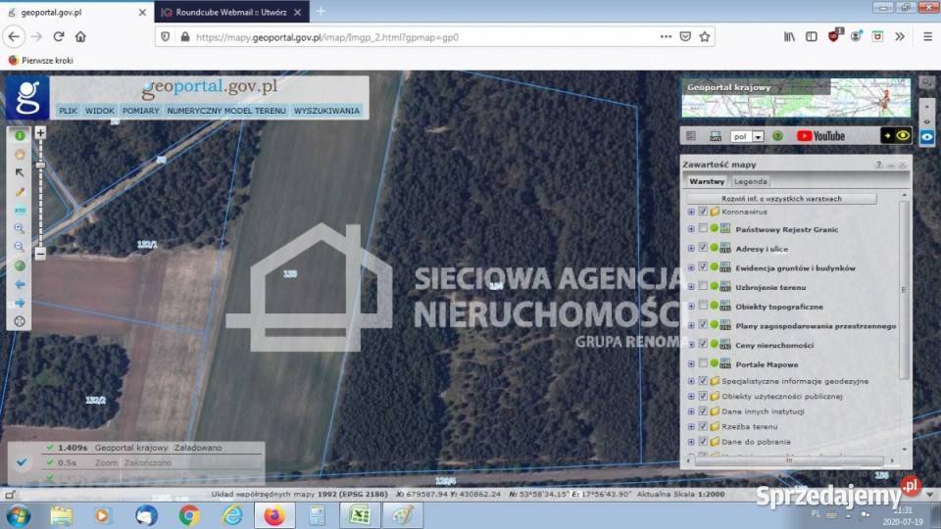Screen dimensions: 941x529
Task: Uncheck Ceny nieruchomości layer checkbox
Action: coord(703,344)
